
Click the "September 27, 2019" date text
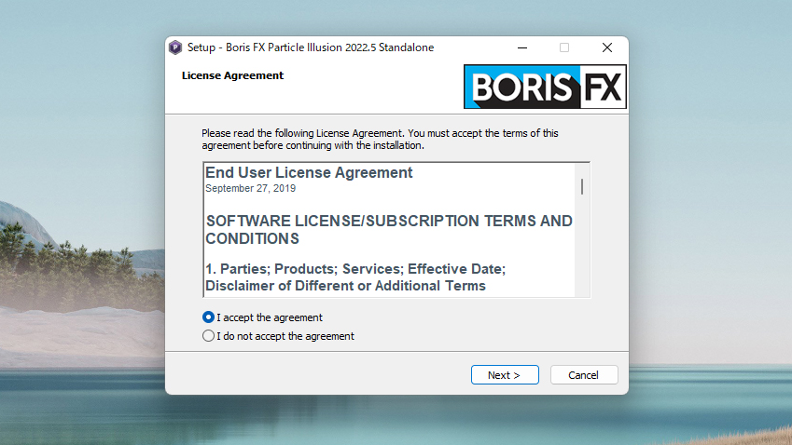(251, 188)
